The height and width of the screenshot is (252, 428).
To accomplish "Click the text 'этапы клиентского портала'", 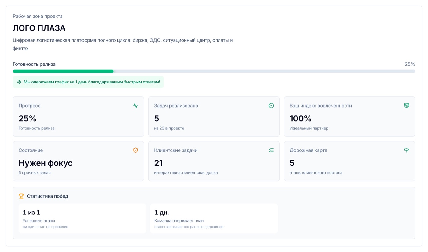I will [x=316, y=173].
